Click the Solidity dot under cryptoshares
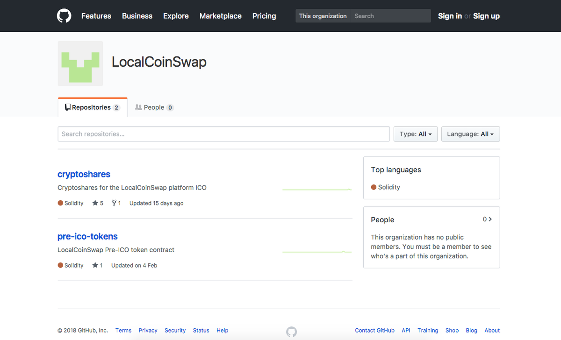This screenshot has width=561, height=340. pyautogui.click(x=60, y=203)
